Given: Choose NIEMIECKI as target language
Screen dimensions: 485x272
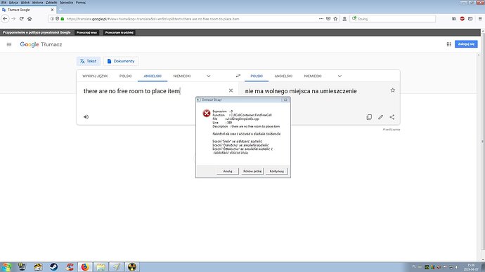Looking at the screenshot, I should click(x=313, y=76).
